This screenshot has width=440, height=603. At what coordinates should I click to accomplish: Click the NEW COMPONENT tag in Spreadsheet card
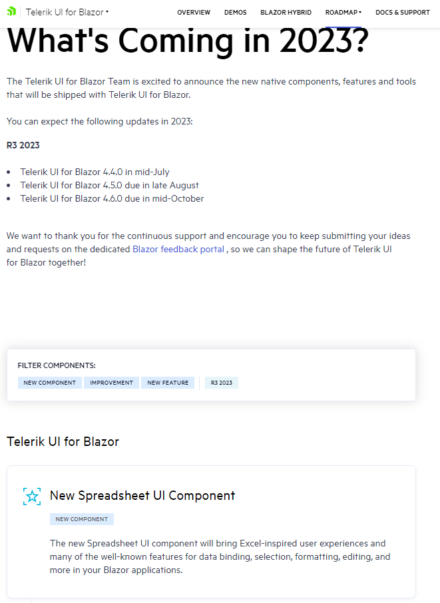click(81, 519)
